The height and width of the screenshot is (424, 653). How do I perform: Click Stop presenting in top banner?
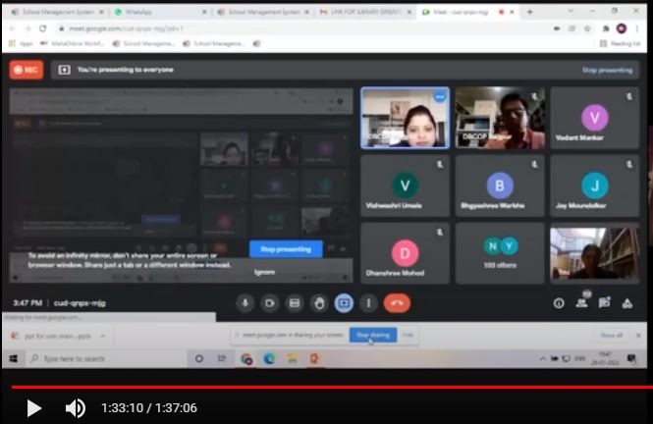[x=606, y=71]
